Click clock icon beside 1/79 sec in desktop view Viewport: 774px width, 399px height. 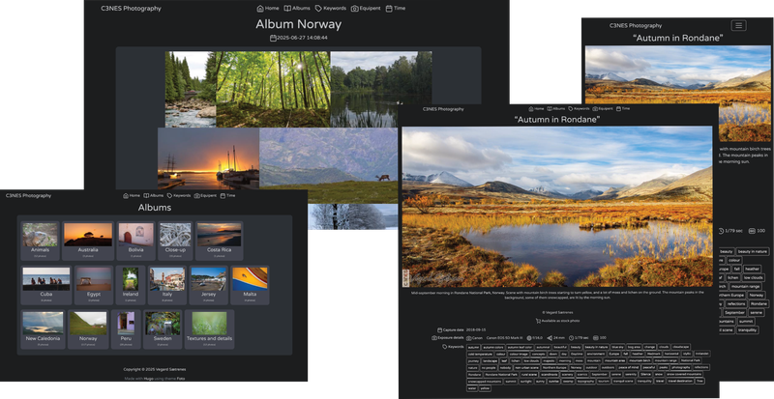click(571, 338)
